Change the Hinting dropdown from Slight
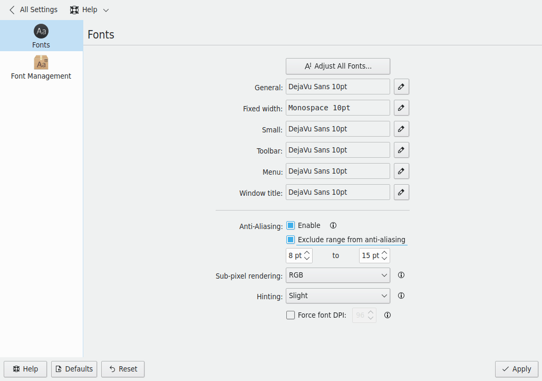This screenshot has height=381, width=542. tap(337, 296)
